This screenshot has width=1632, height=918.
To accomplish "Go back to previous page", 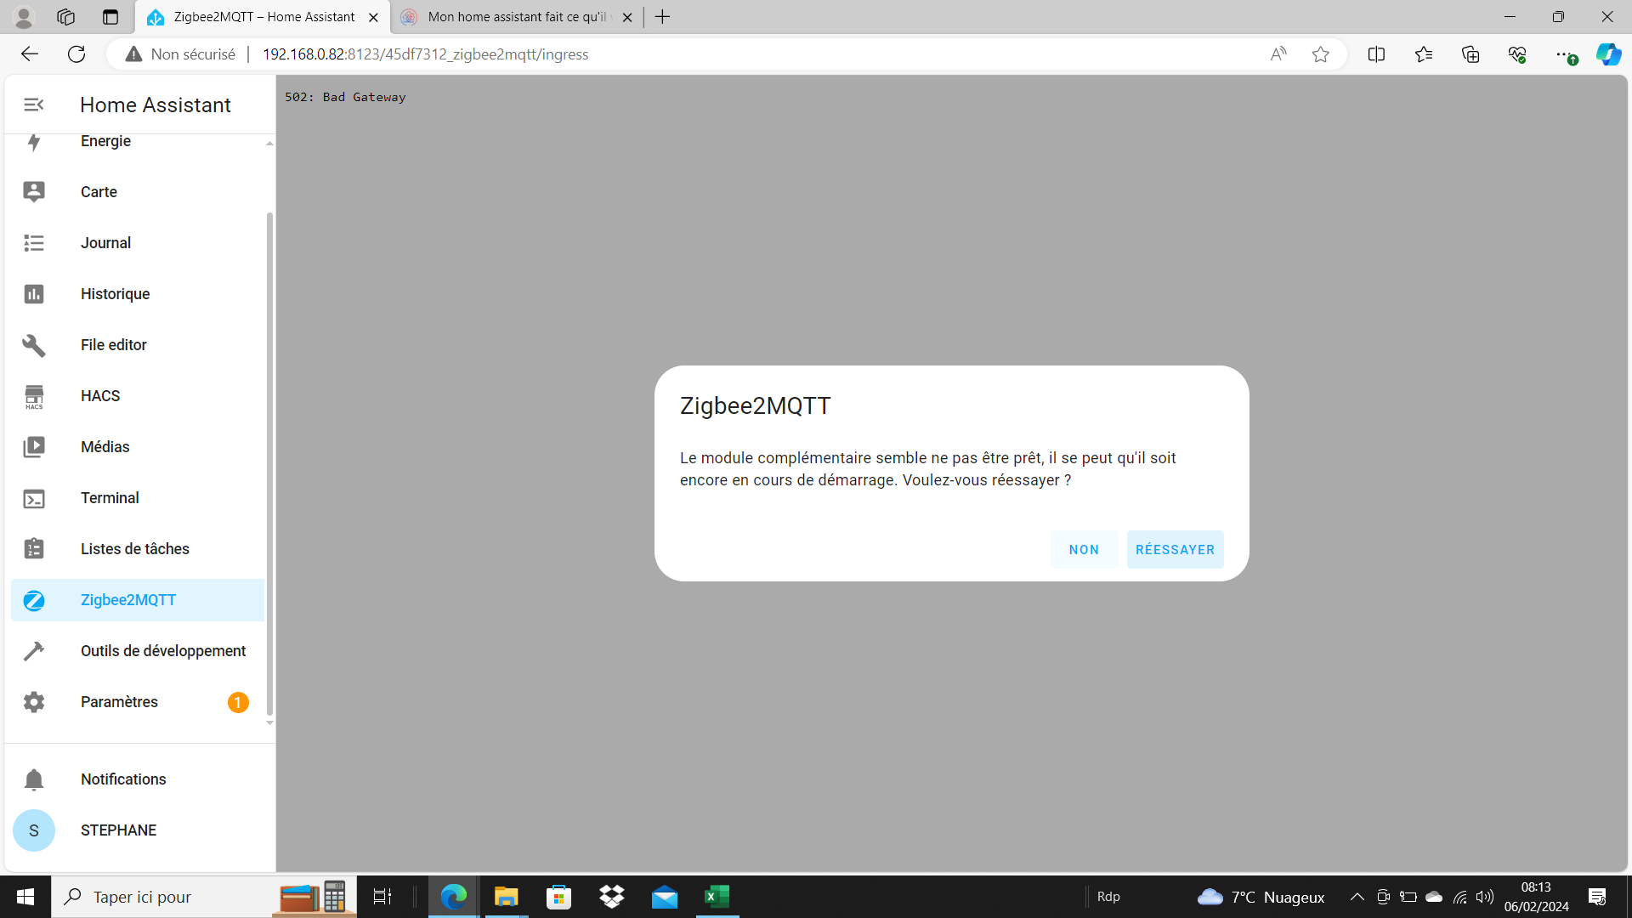I will 30,54.
